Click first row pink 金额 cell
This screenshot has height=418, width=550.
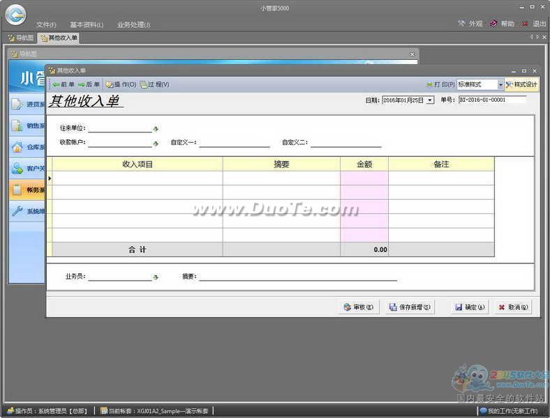tap(364, 178)
